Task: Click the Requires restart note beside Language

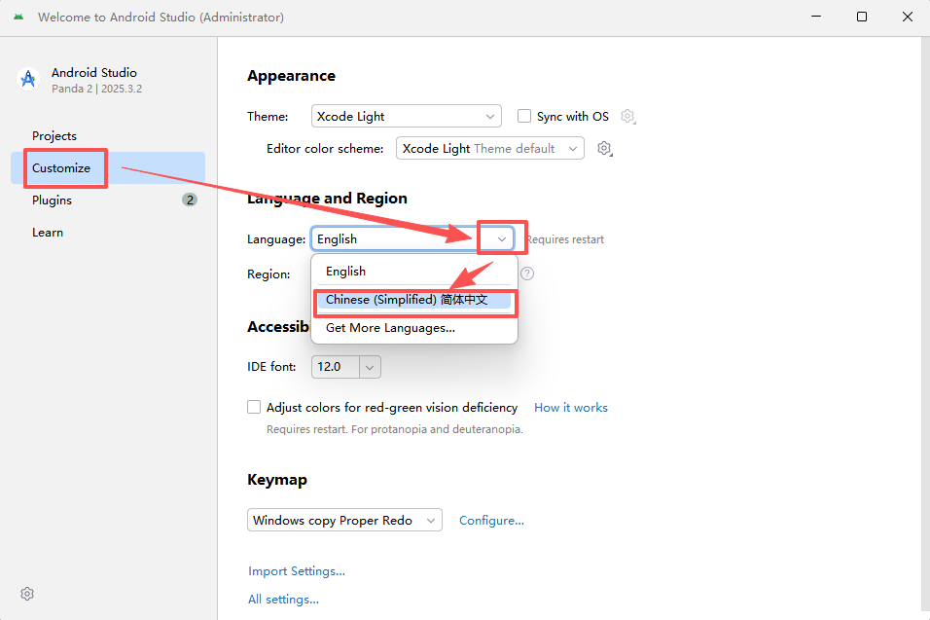Action: [565, 239]
